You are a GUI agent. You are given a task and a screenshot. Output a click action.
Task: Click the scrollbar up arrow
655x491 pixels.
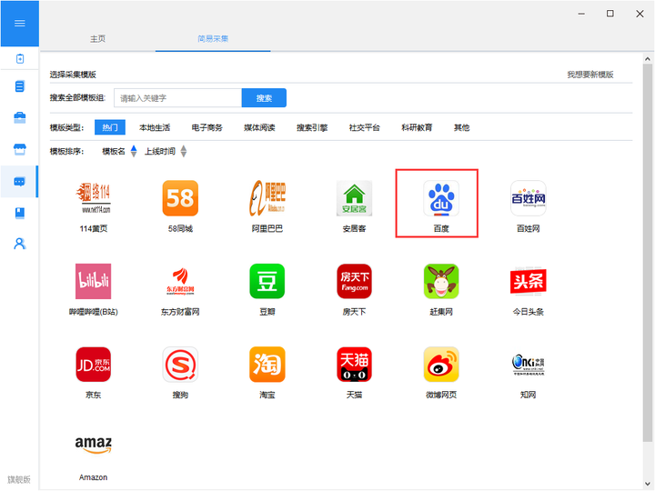point(648,59)
